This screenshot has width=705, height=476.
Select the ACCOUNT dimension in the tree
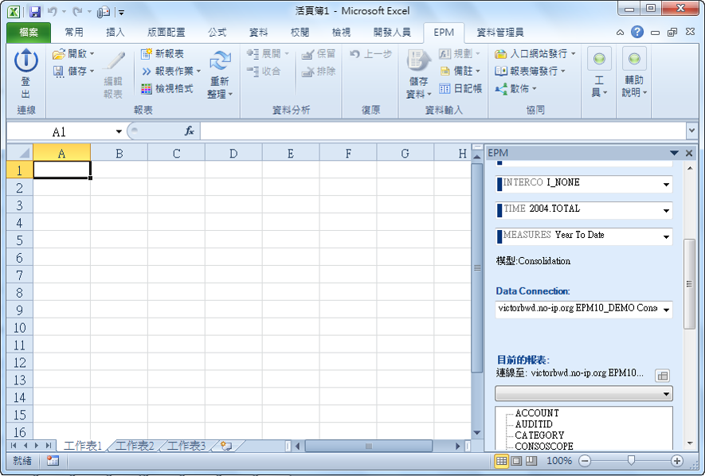point(537,413)
